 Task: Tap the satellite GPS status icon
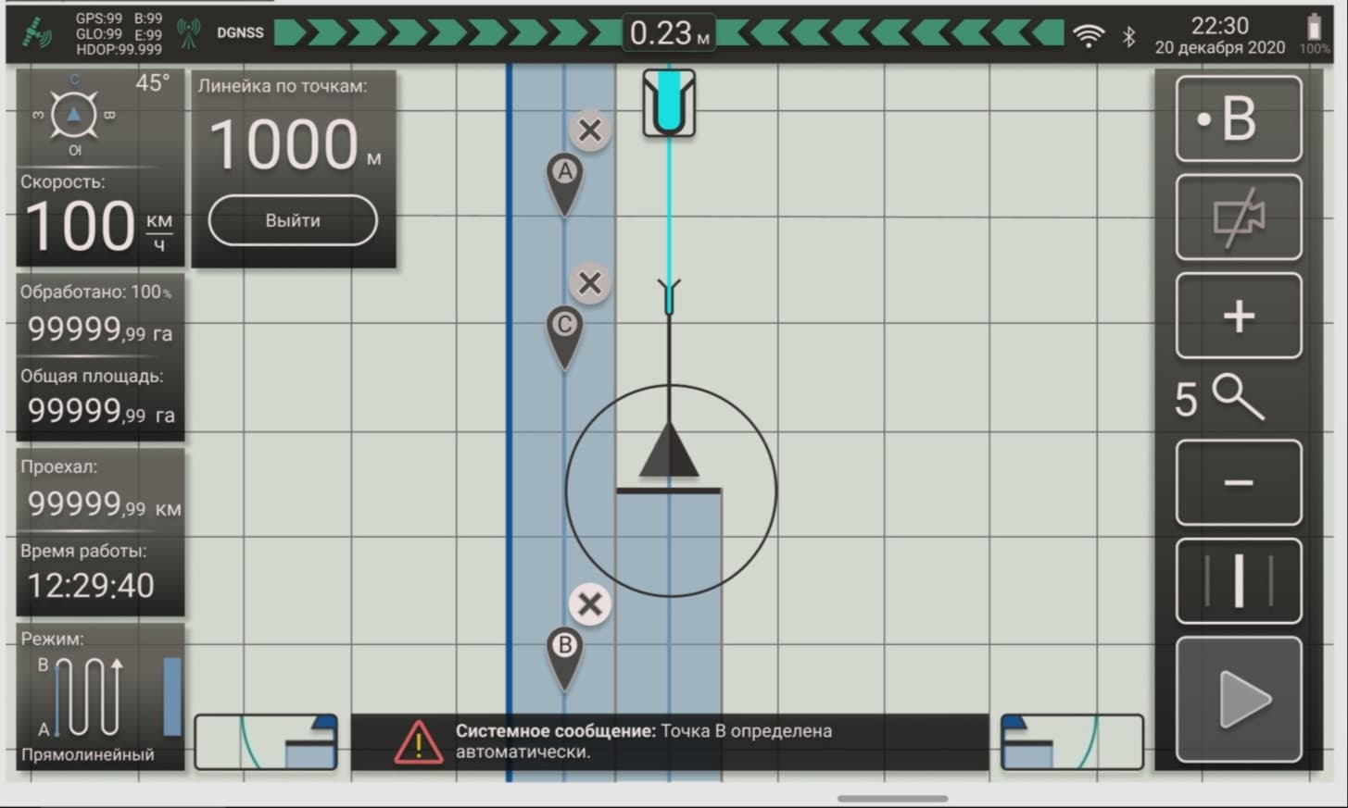[x=38, y=35]
